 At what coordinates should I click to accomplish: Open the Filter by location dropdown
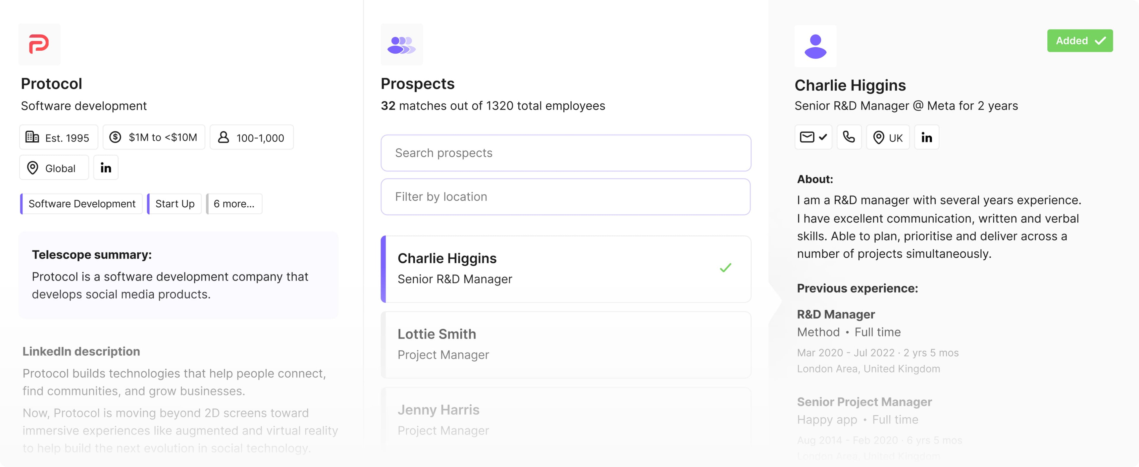[566, 196]
